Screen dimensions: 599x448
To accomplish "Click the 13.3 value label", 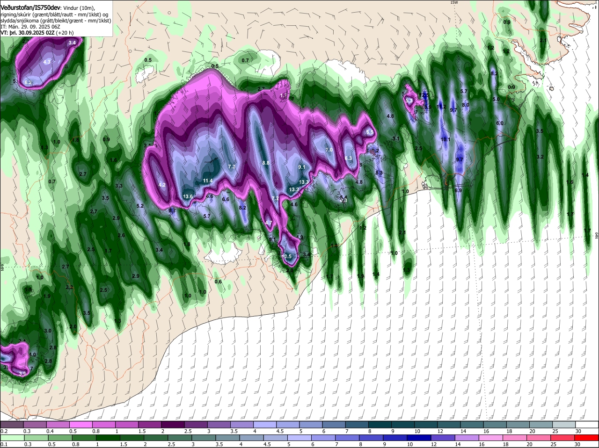I will click(304, 182).
